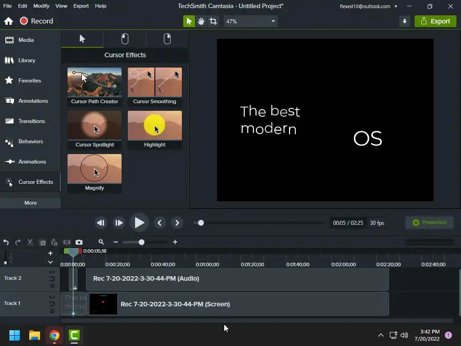Open the Behaviors panel
The height and width of the screenshot is (346, 461).
(x=30, y=141)
